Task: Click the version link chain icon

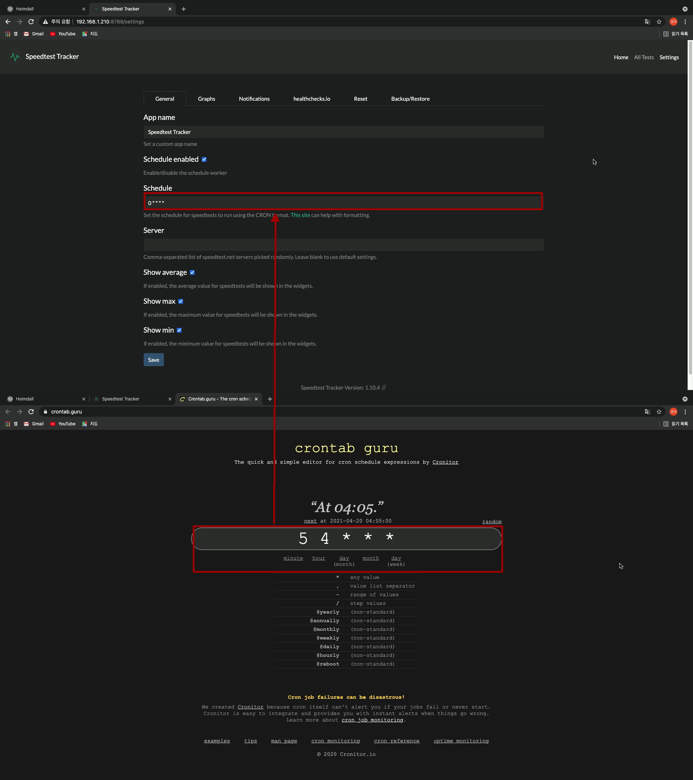Action: click(x=384, y=387)
